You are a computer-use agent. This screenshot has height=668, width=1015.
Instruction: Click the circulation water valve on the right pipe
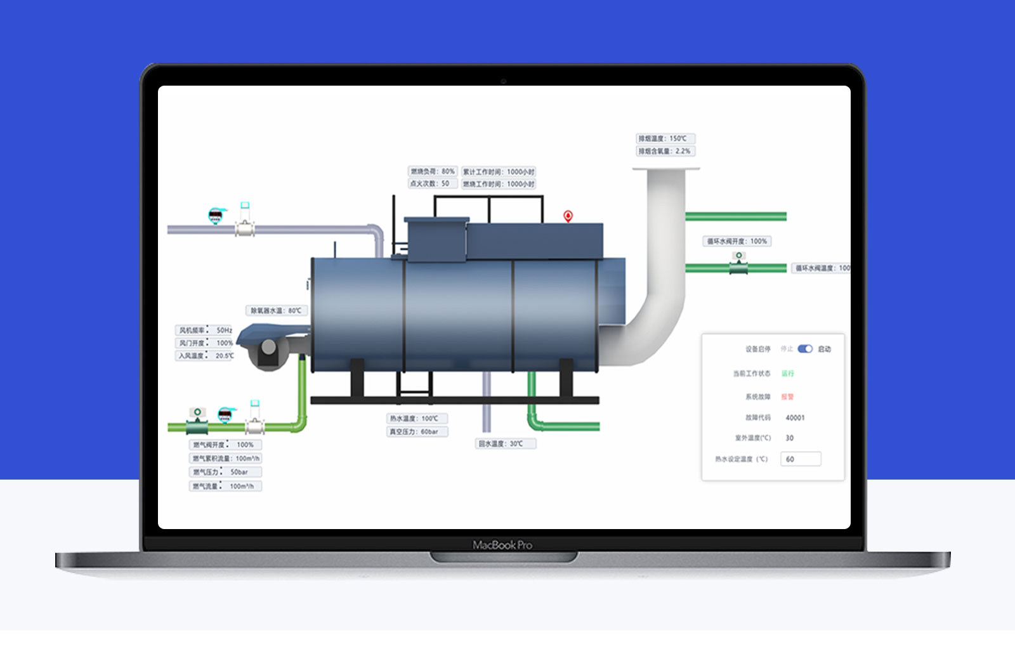(738, 263)
